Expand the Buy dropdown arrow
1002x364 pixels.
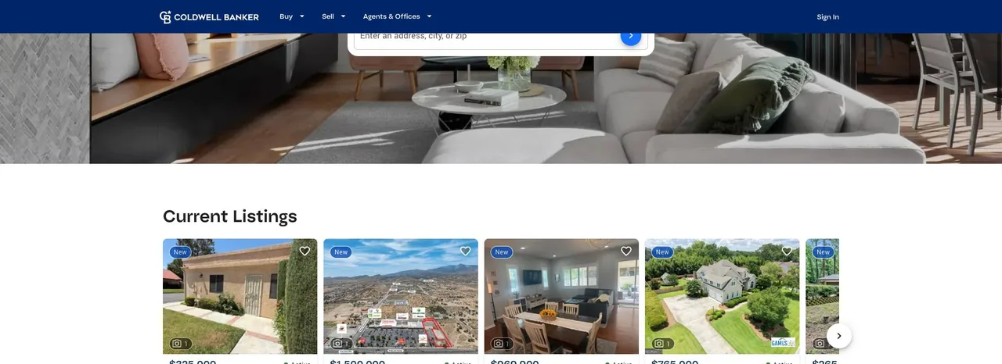[x=302, y=16]
